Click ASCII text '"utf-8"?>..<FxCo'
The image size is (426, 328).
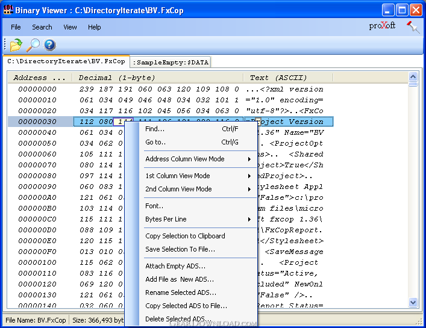click(284, 111)
